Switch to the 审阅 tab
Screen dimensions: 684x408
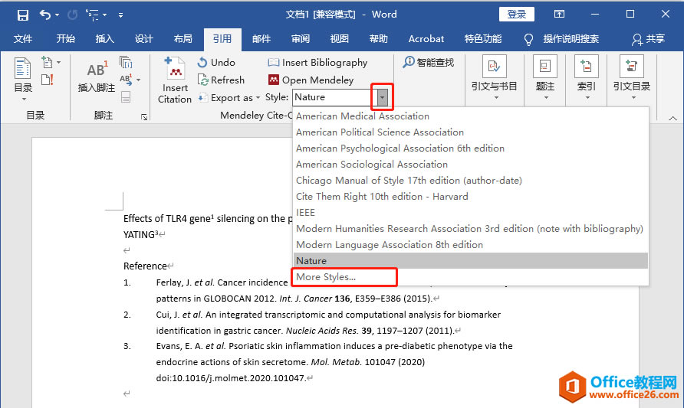pyautogui.click(x=301, y=39)
